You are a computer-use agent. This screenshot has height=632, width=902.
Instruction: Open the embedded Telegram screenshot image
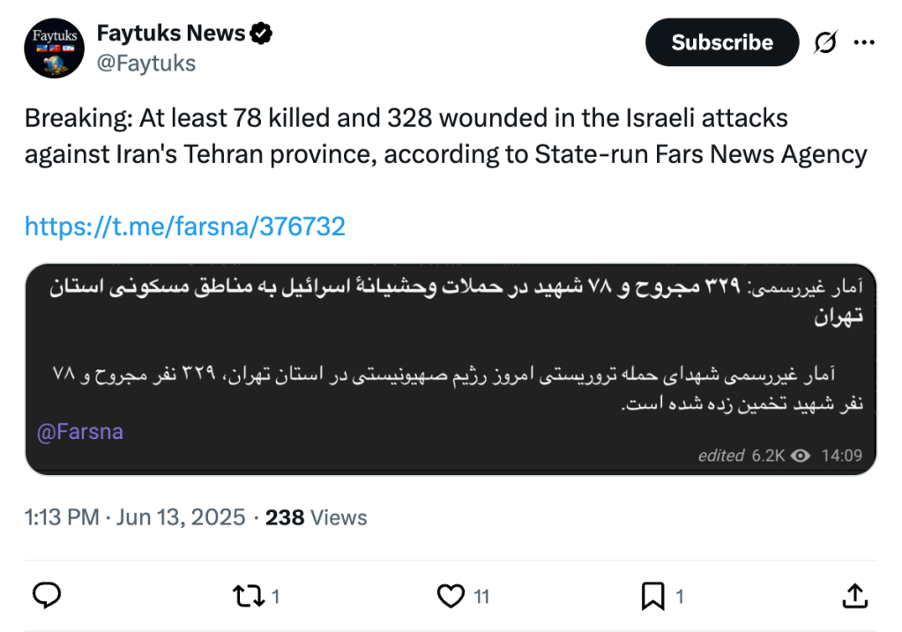coord(451,368)
